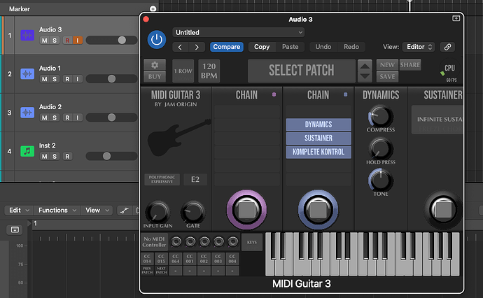This screenshot has height=298, width=483.
Task: Step to previous patch with up arrow
Action: (365, 65)
